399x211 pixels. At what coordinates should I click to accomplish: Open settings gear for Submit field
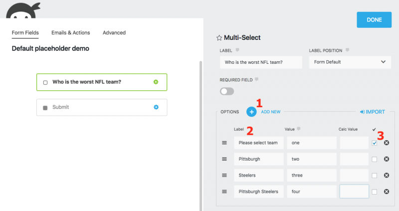[156, 107]
